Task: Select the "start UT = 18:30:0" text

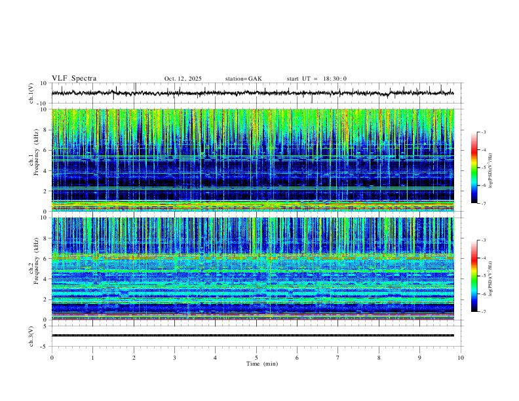Action: pos(317,79)
